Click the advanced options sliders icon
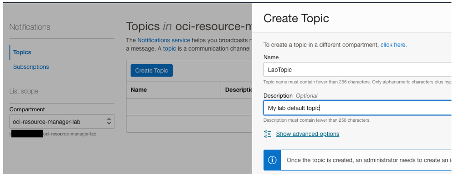The width and height of the screenshot is (456, 176). [267, 133]
